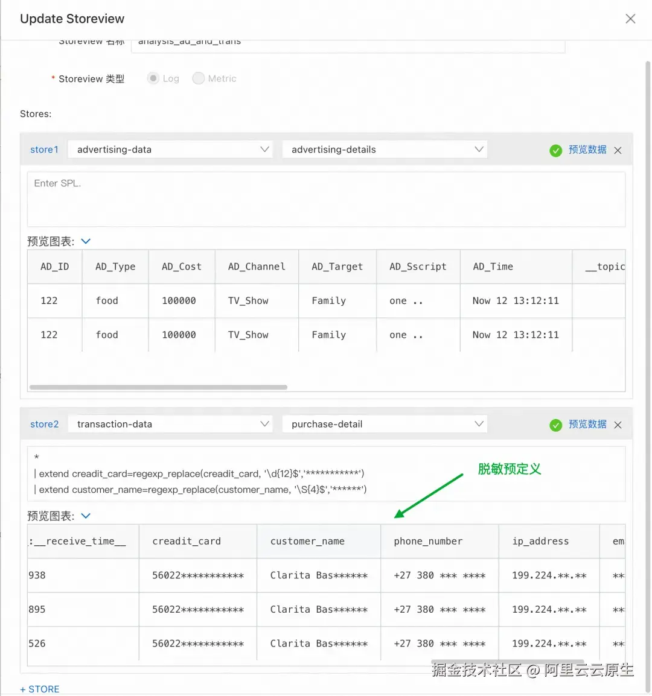Click customer name in the 895 row
The image size is (652, 696).
coord(319,609)
